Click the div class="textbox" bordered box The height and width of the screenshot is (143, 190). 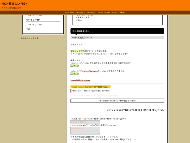[x=117, y=101]
